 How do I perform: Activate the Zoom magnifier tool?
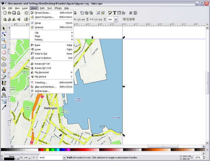(x=4, y=40)
